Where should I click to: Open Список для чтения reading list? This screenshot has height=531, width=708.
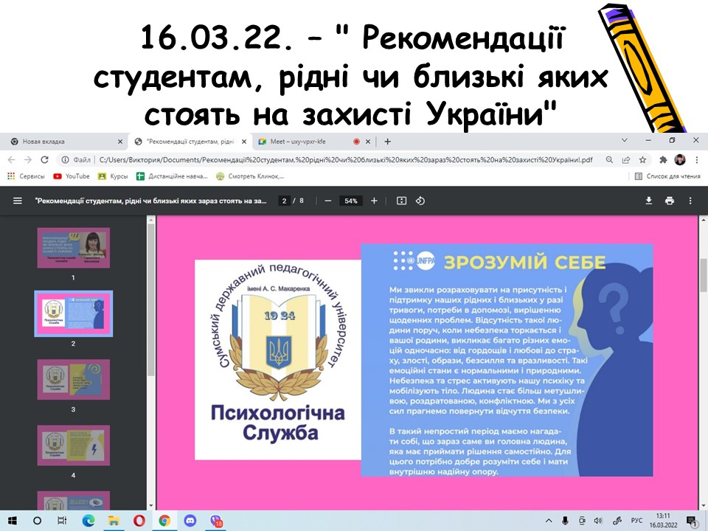coord(668,176)
